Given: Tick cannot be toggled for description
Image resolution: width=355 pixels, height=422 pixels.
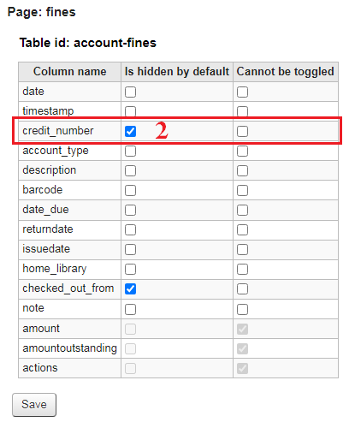Looking at the screenshot, I should (242, 170).
